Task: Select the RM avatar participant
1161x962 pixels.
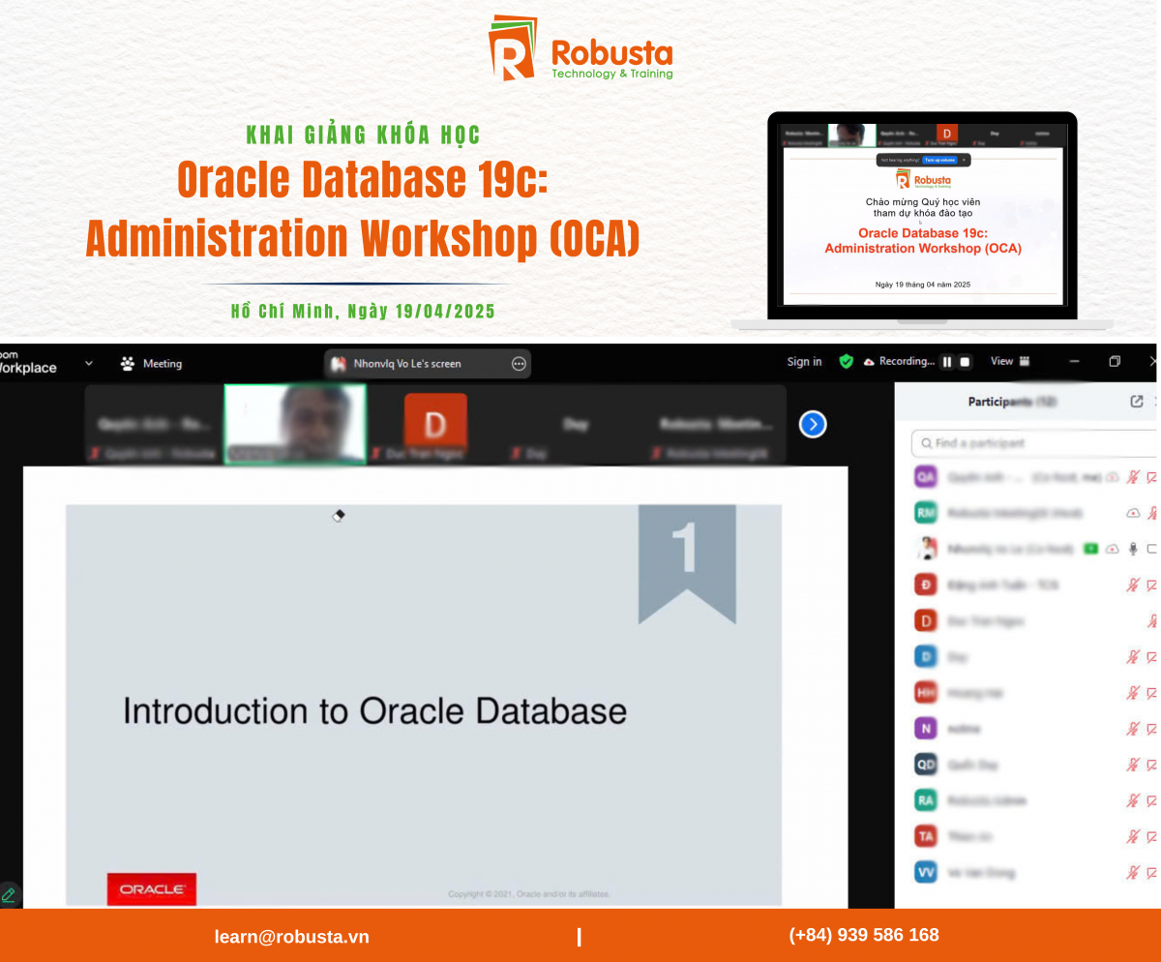Action: (x=926, y=513)
